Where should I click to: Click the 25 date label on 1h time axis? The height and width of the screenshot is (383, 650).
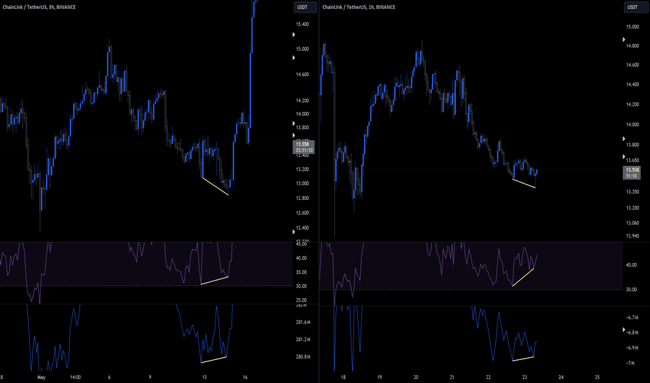tap(598, 377)
